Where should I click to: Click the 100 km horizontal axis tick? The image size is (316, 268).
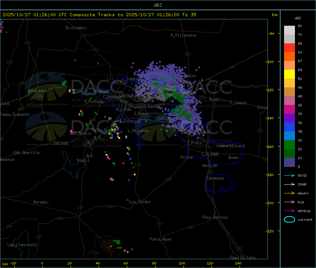point(182,263)
